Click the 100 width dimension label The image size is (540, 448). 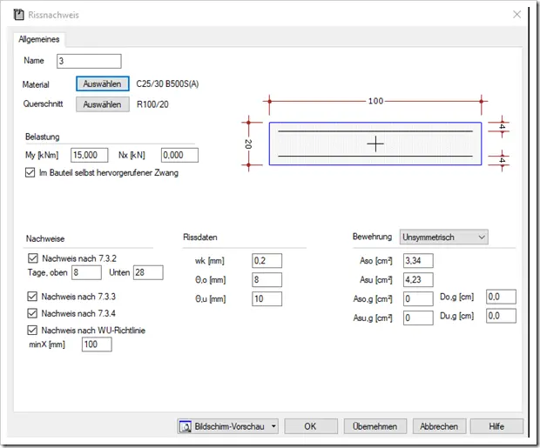click(x=375, y=101)
